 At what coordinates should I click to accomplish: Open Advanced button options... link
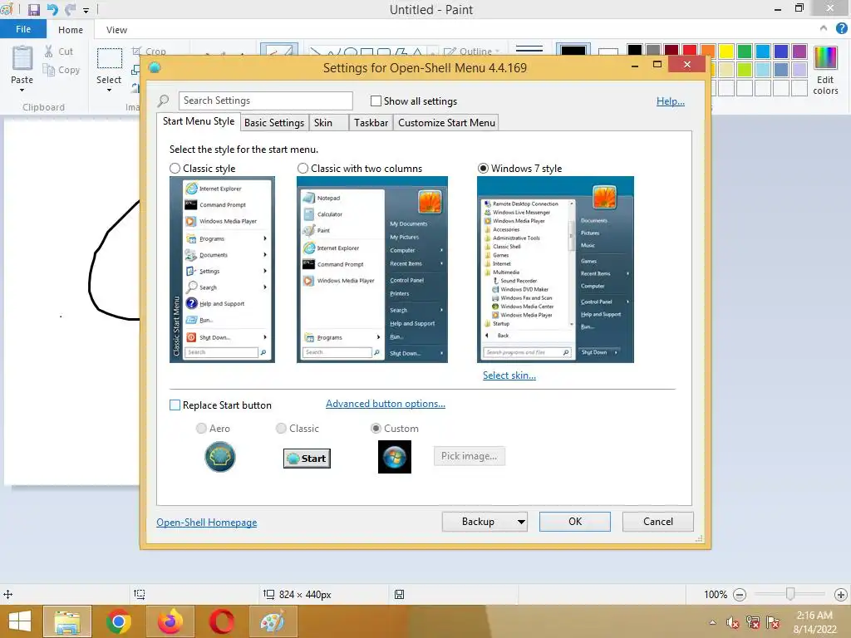pos(386,404)
